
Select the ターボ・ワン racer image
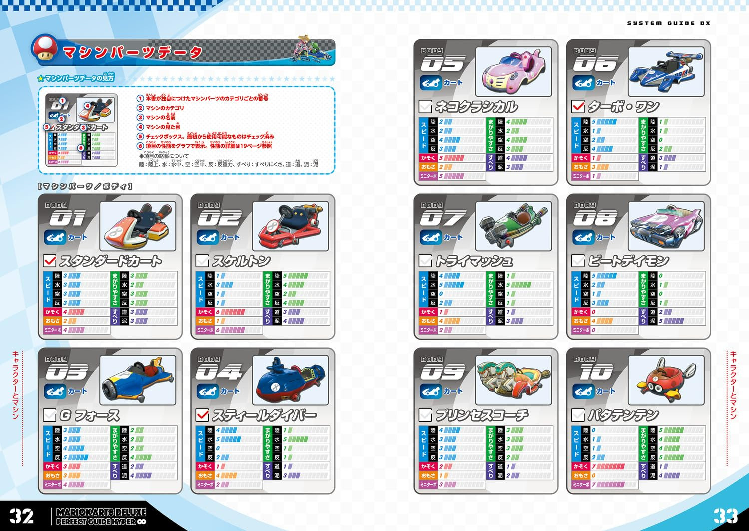click(666, 72)
